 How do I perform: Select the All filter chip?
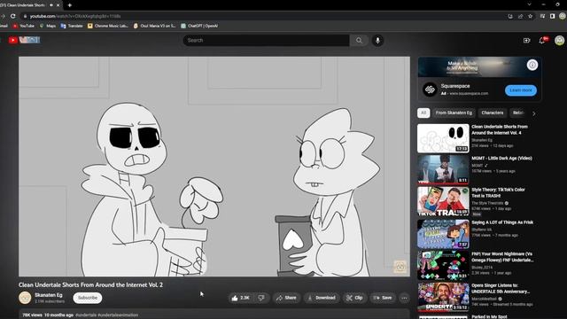click(423, 113)
